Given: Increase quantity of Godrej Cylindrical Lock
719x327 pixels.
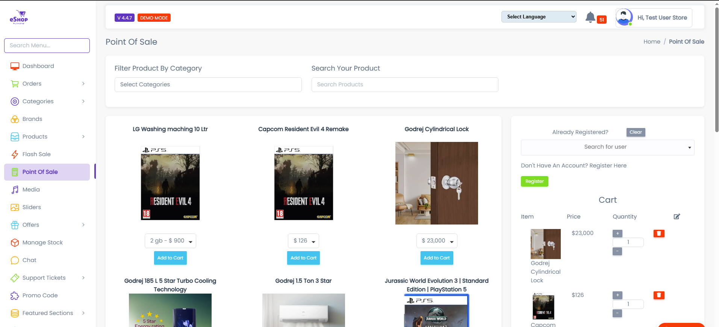Looking at the screenshot, I should (618, 234).
